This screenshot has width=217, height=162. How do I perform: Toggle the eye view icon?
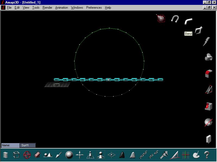pyautogui.click(x=111, y=155)
